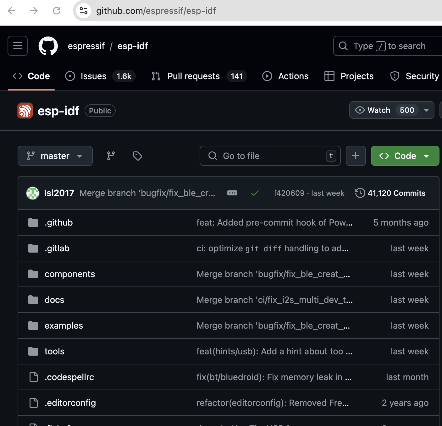Switch to the Security tab
This screenshot has width=442, height=426.
tap(414, 76)
